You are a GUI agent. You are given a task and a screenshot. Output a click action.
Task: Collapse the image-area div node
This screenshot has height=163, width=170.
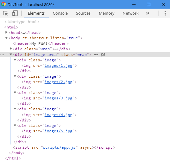pos(11,54)
